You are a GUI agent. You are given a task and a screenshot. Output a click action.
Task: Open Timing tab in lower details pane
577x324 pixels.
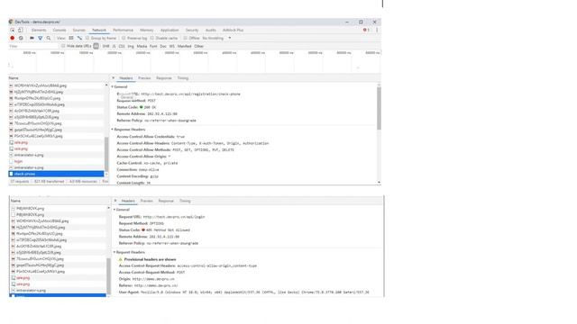[x=185, y=201]
